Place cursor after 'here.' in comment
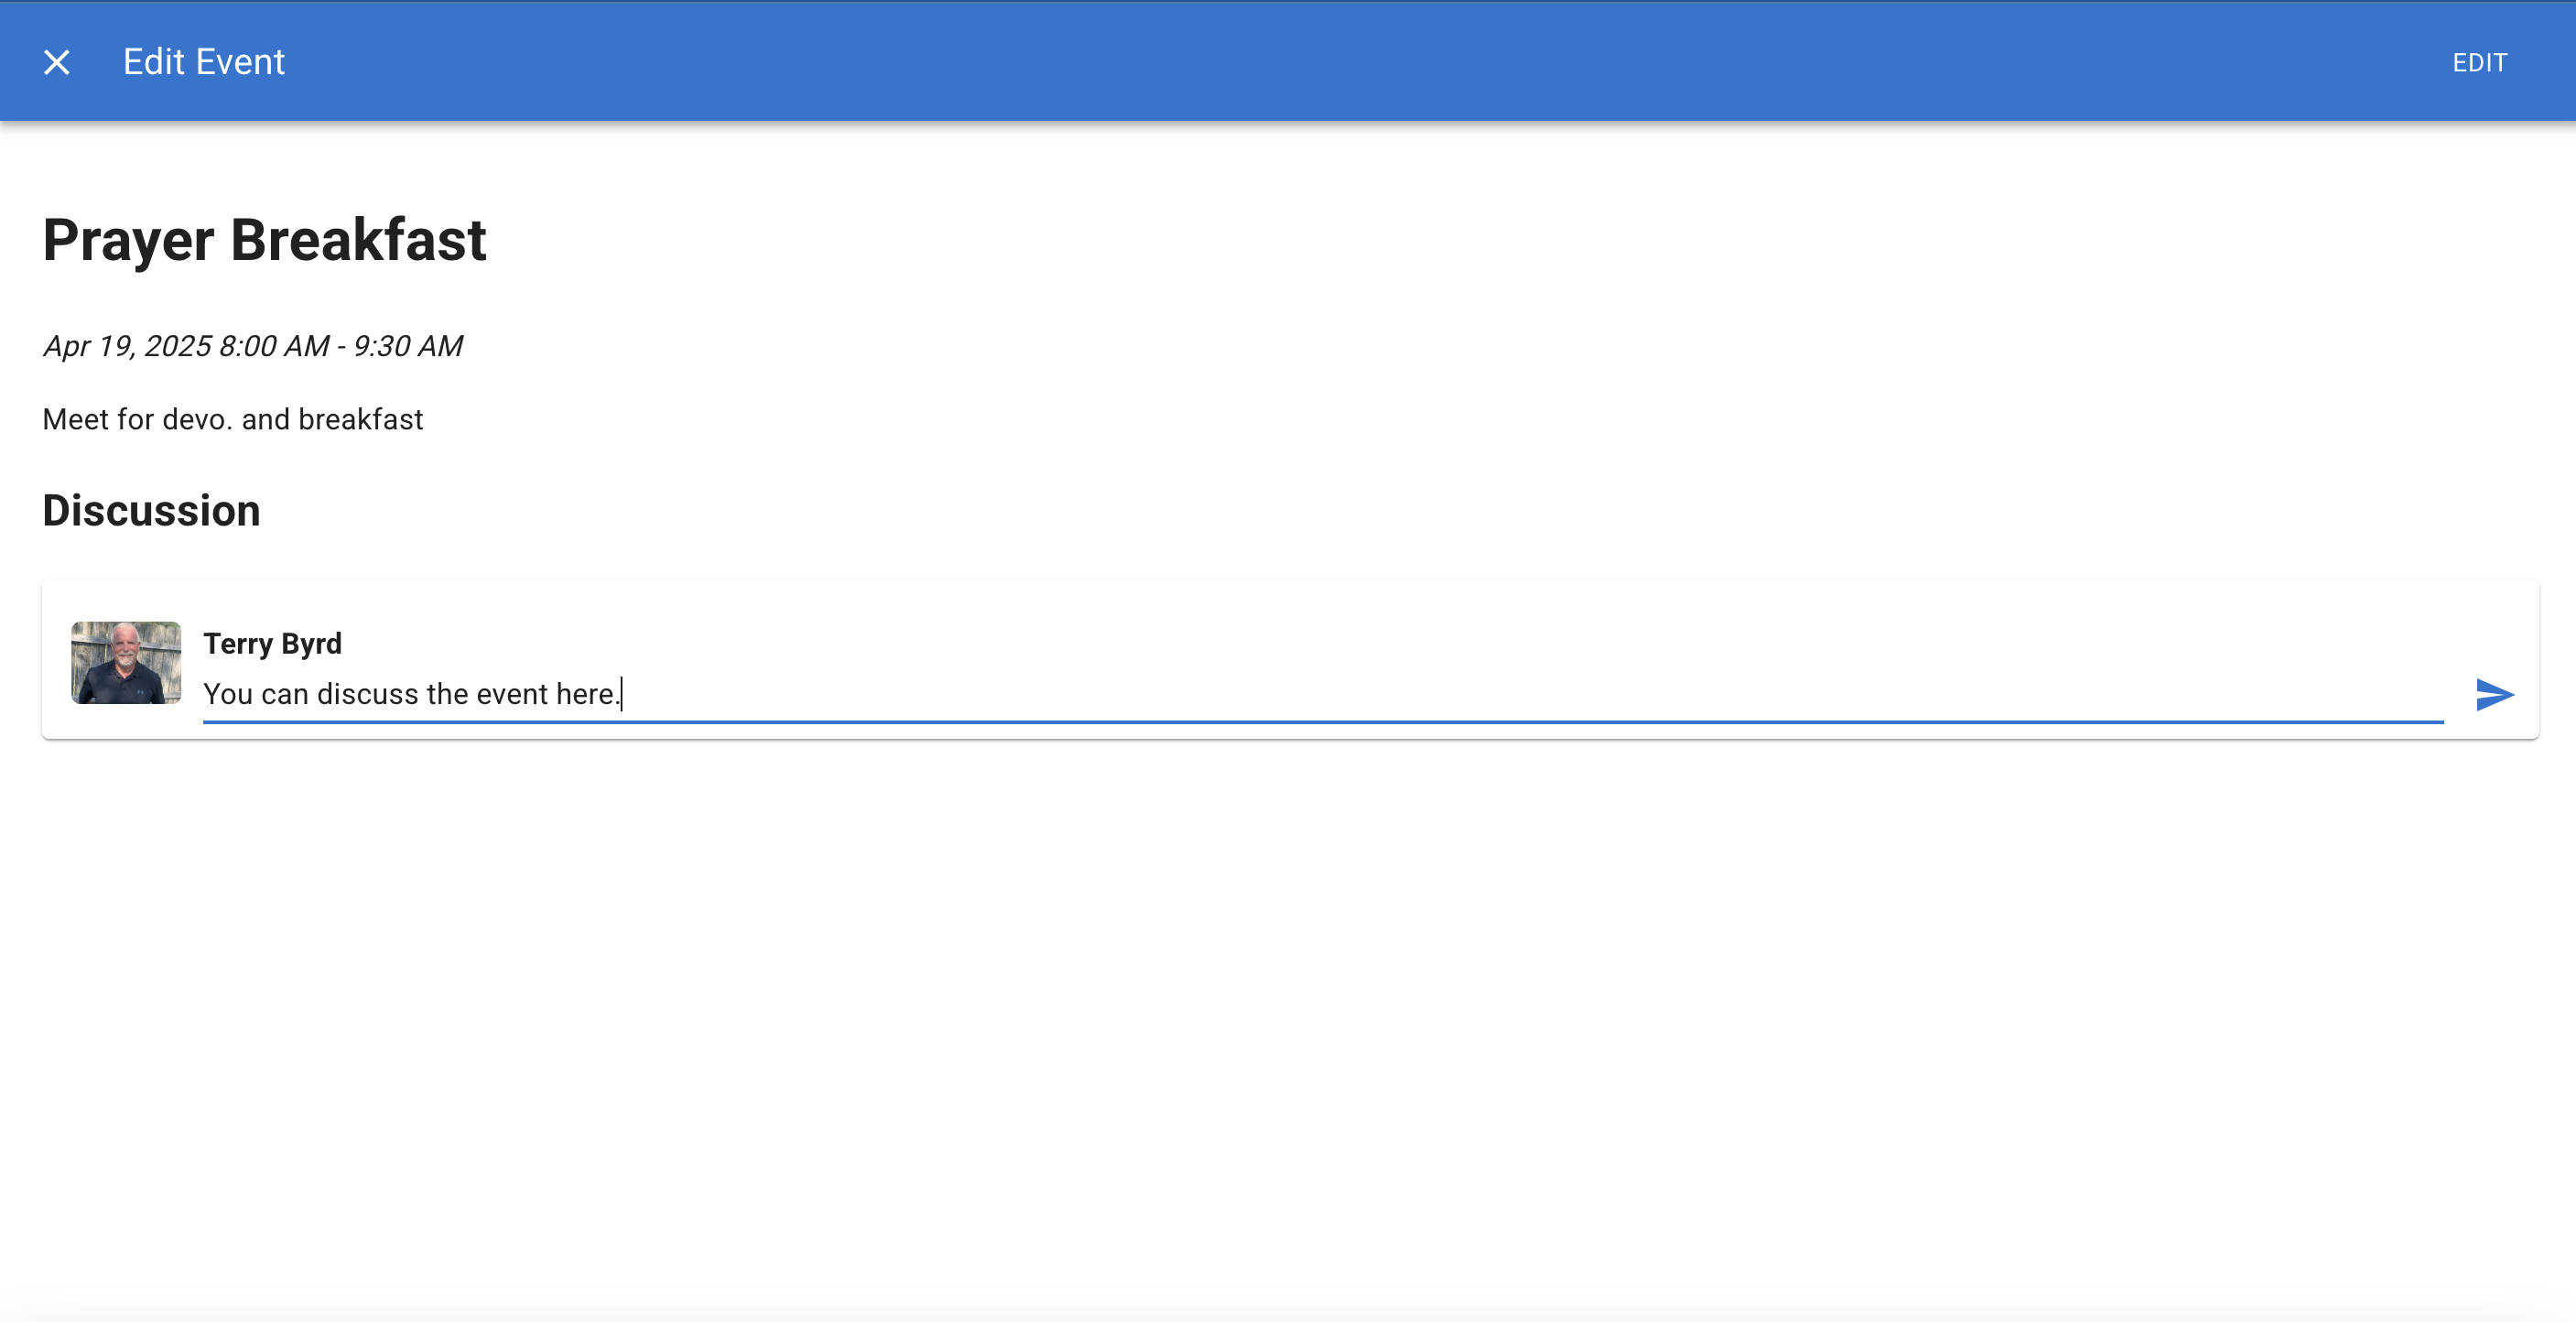The width and height of the screenshot is (2576, 1322). pos(621,694)
